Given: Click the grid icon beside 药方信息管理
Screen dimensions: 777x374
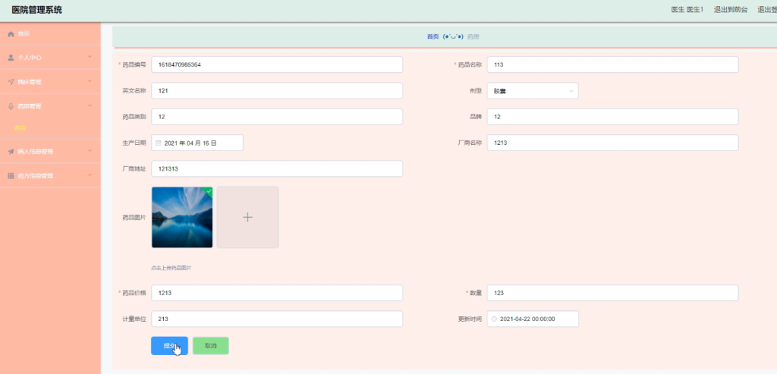Looking at the screenshot, I should [11, 176].
